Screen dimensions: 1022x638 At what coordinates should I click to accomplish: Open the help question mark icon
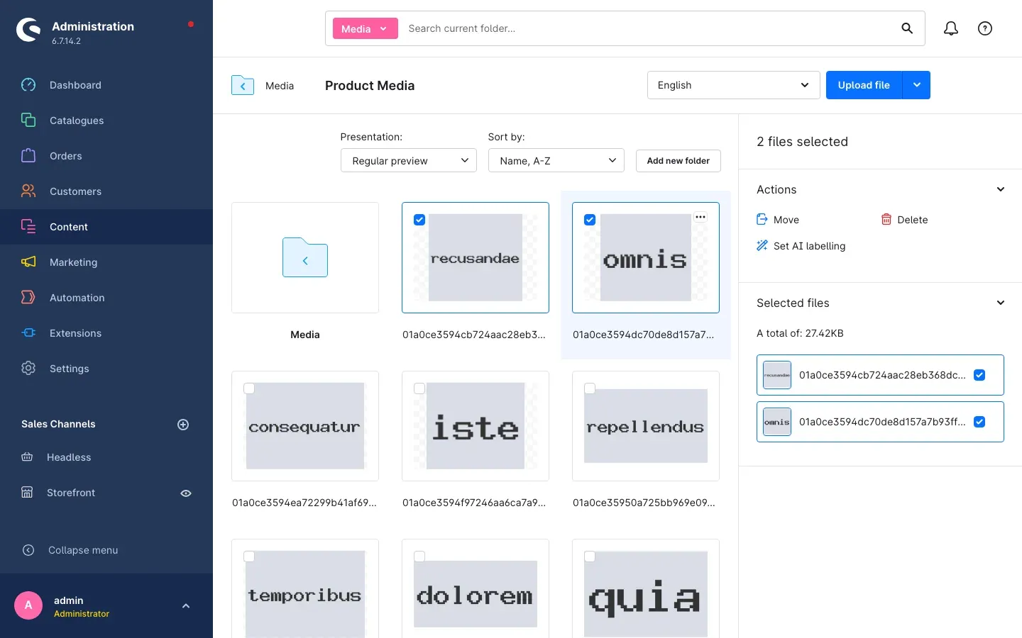pos(985,28)
